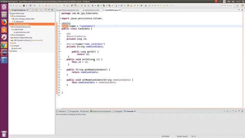Viewport: 245px width, 138px height.
Task: Fold getNomeCandidato method at line 27
Action: (x=60, y=70)
